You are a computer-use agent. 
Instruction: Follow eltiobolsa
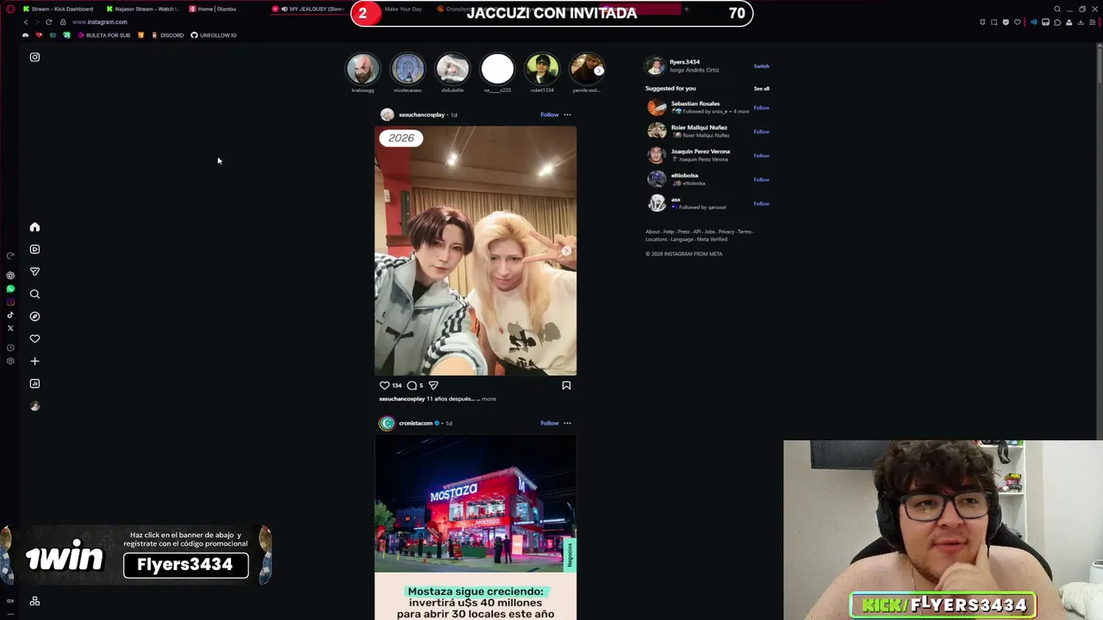[x=761, y=180]
